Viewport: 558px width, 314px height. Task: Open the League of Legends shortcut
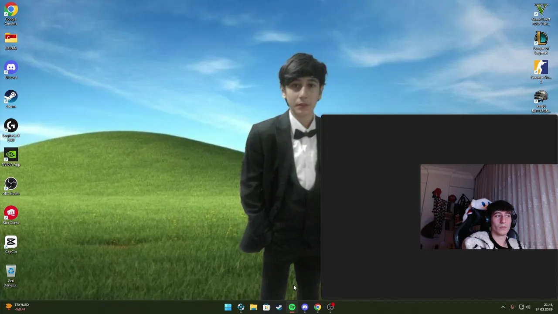tap(541, 43)
